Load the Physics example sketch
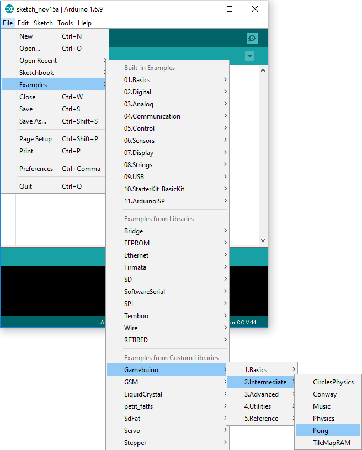 tap(328, 419)
